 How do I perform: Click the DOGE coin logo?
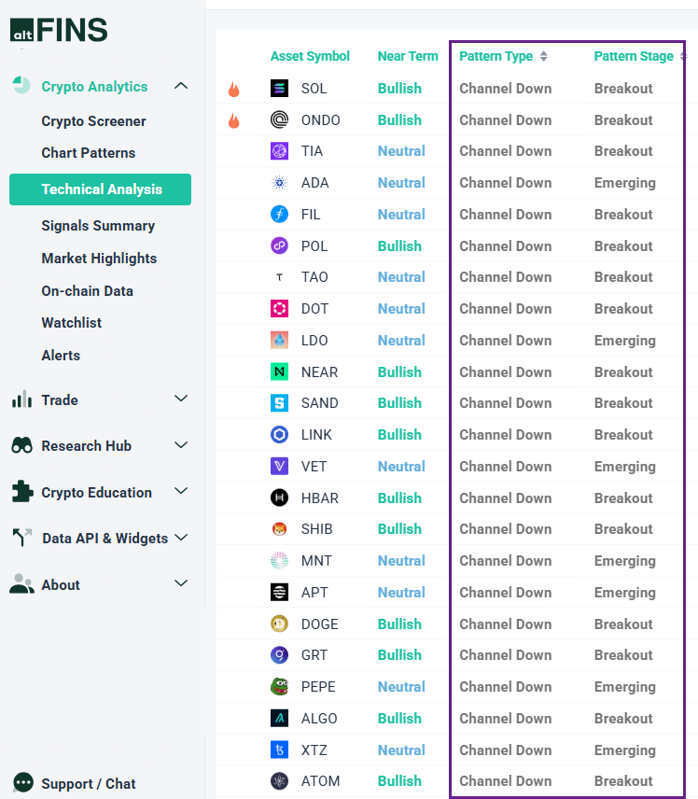[x=279, y=624]
